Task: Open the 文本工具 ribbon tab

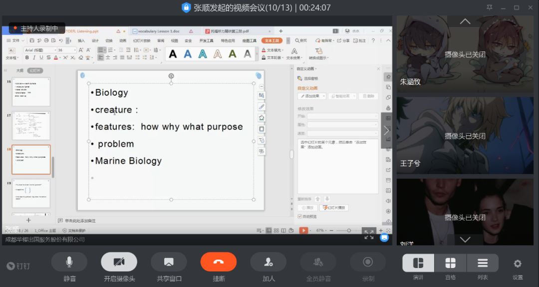Action: 272,40
